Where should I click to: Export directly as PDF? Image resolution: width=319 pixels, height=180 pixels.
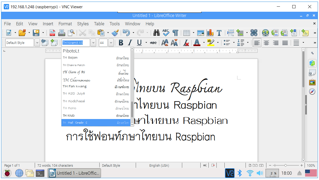(52, 33)
